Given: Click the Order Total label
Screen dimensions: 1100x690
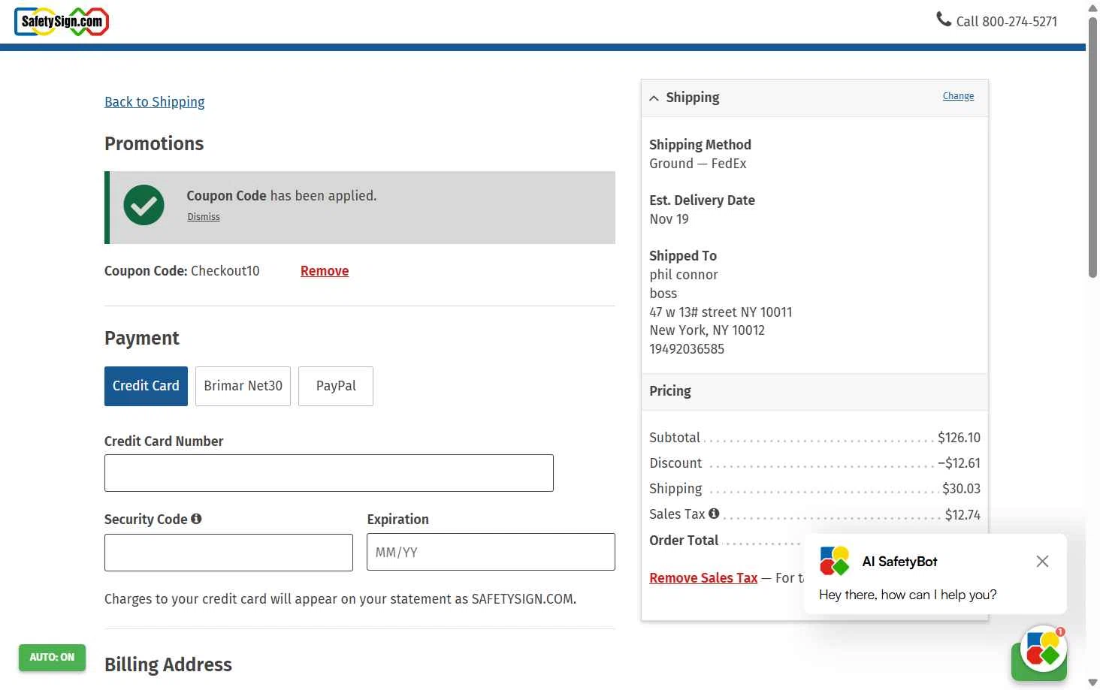Looking at the screenshot, I should click(x=684, y=541).
